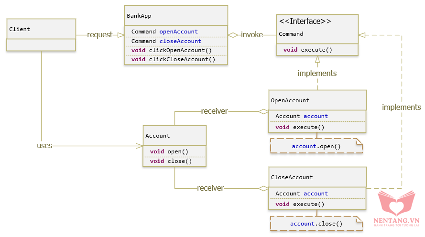The image size is (425, 237).
Task: Click the hollow triangle arrowhead below Command
Action: click(317, 60)
